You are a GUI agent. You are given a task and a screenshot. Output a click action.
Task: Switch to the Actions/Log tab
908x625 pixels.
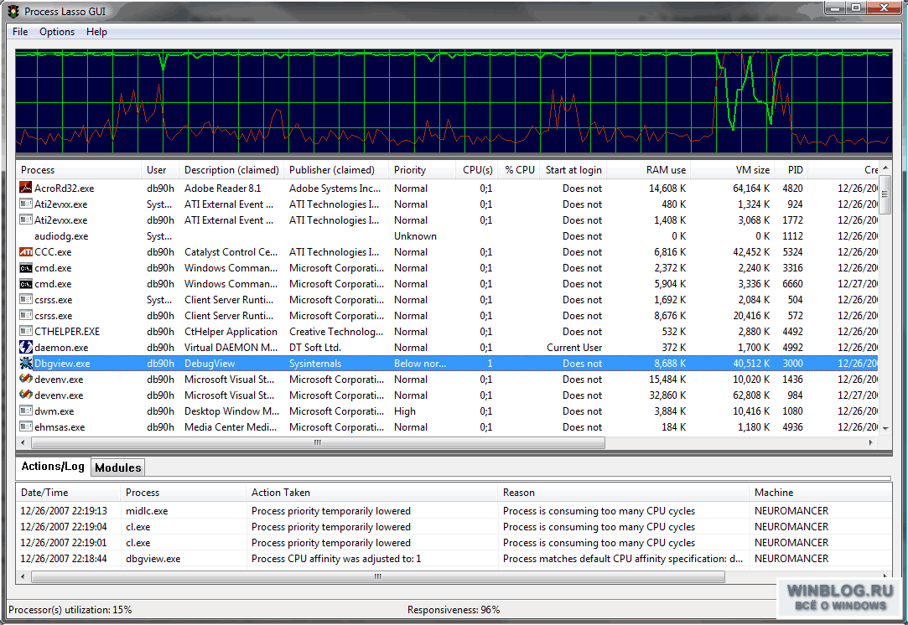pos(53,467)
